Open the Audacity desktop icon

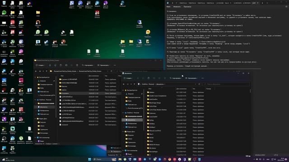tap(29, 4)
